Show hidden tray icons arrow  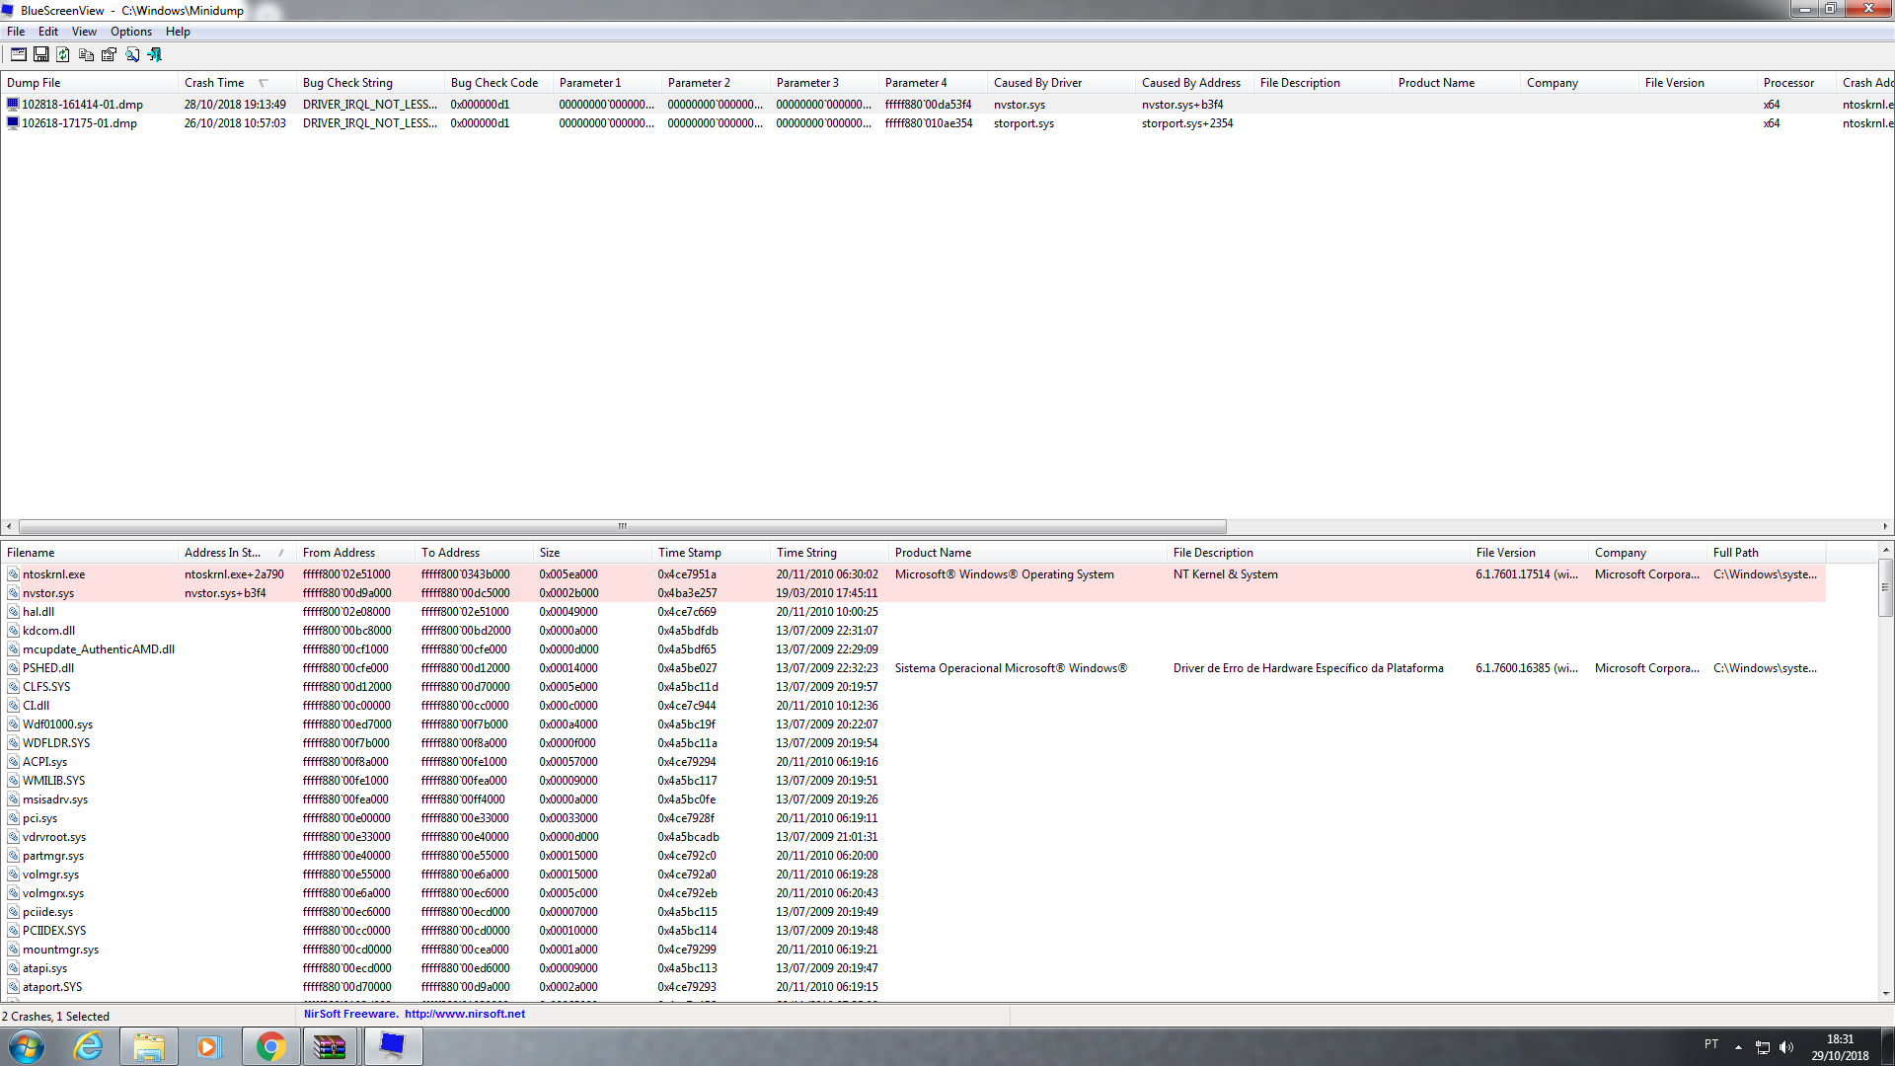tap(1738, 1047)
